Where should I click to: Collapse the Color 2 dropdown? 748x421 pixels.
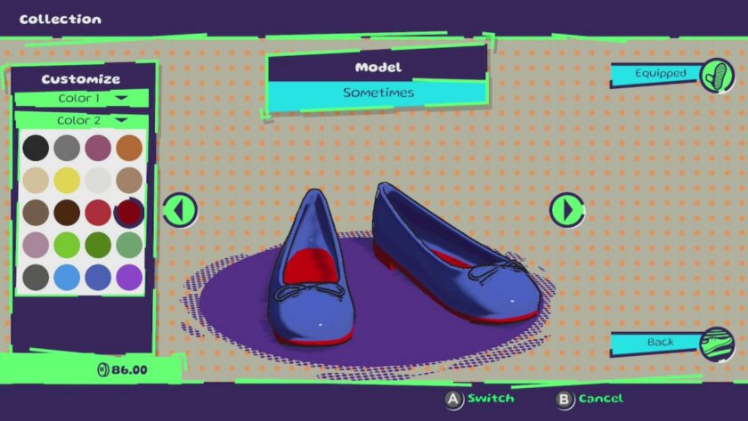[x=82, y=120]
